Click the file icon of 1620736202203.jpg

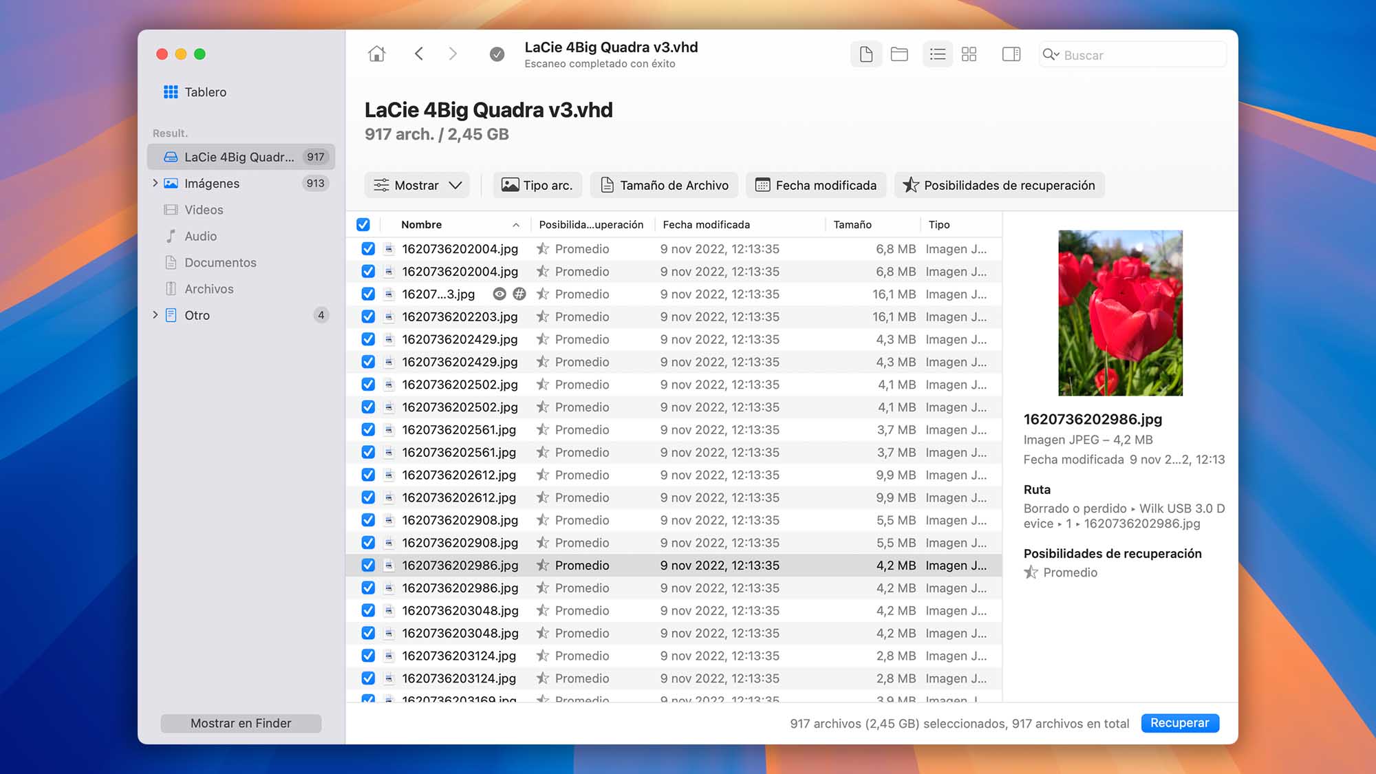click(x=389, y=316)
